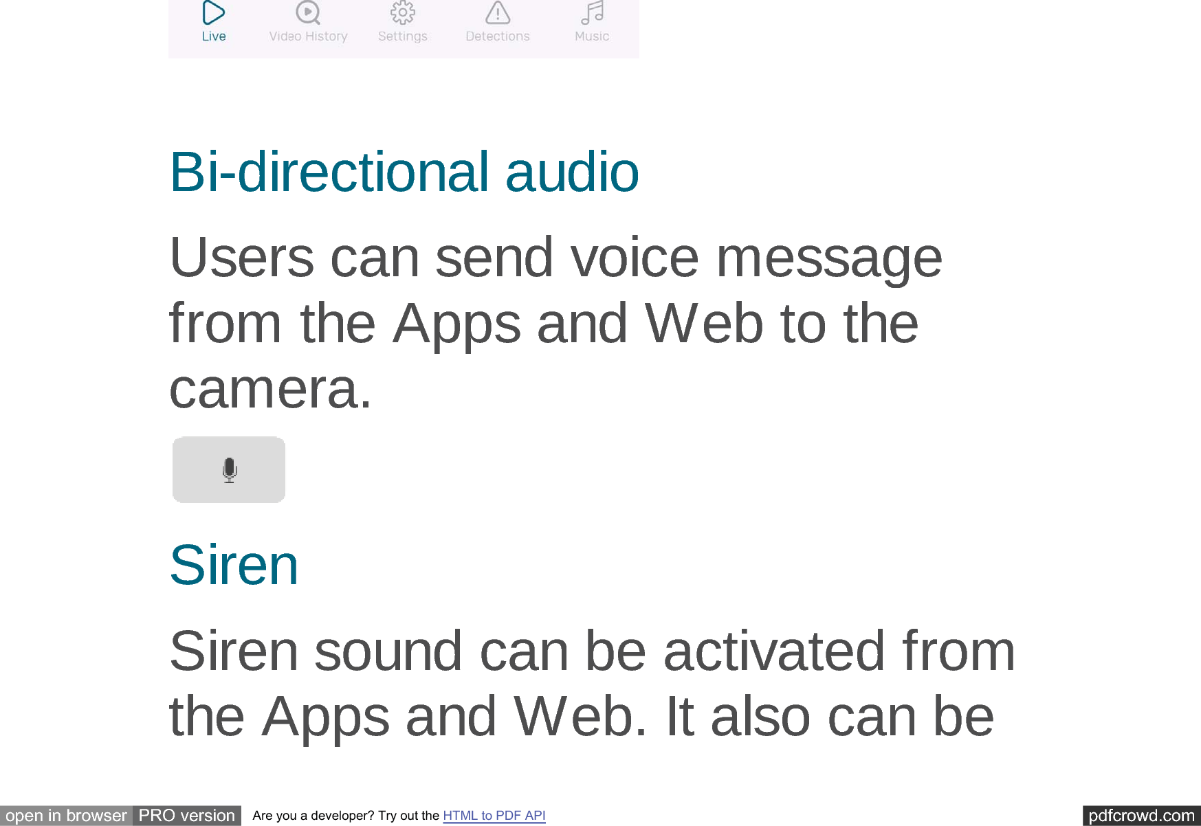Click the Bi-directional audio heading
Screen dimensions: 1201x826
tap(404, 172)
